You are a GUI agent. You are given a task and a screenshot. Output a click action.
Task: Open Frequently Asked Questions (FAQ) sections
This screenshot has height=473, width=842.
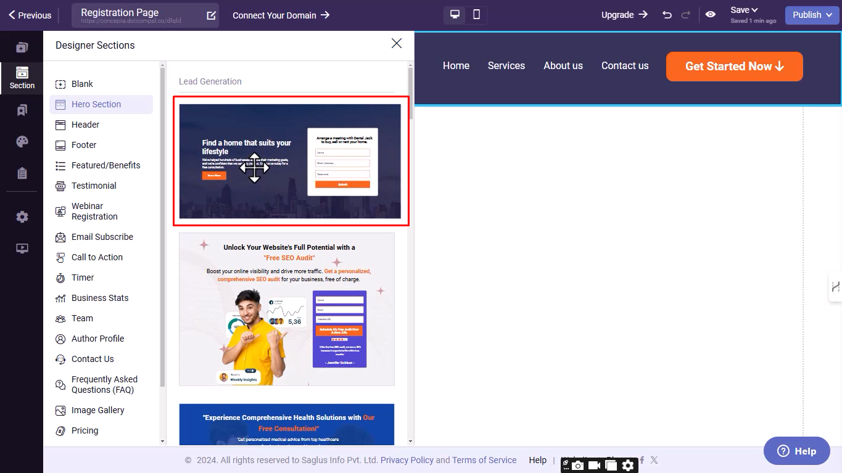(101, 384)
